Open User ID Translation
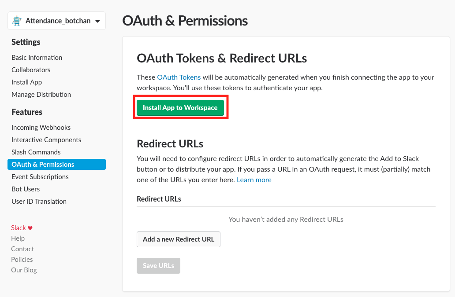455x297 pixels. coord(39,202)
